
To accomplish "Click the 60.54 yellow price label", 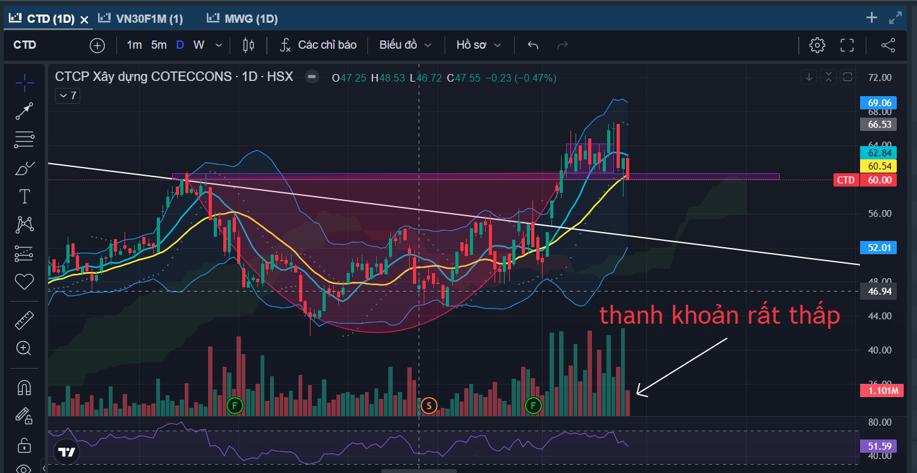I will [x=879, y=166].
